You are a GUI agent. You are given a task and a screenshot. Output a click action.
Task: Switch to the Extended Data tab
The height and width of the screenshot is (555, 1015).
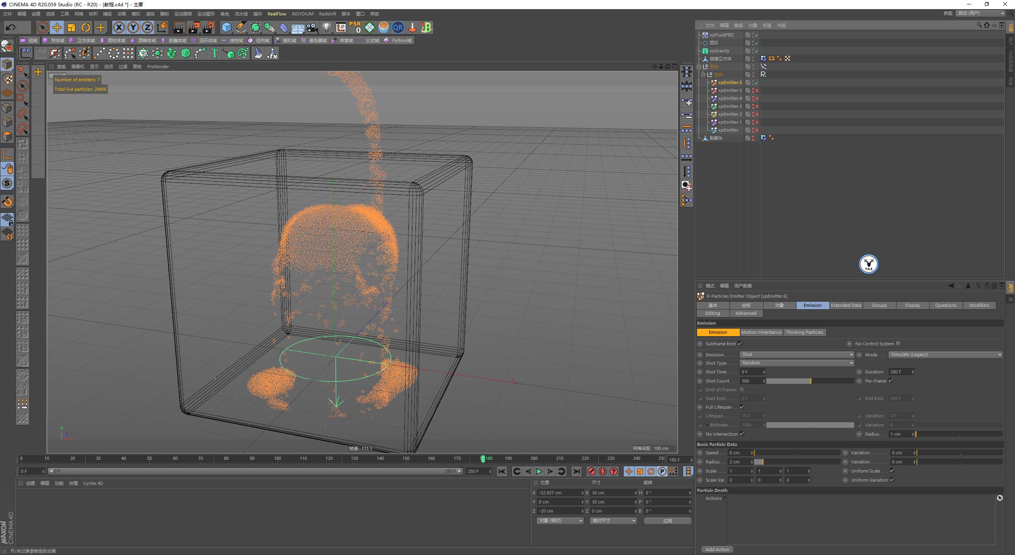(846, 305)
